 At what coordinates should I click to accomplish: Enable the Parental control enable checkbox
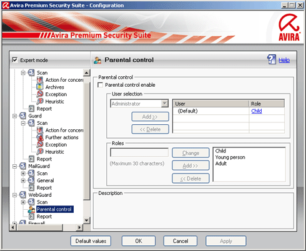[101, 85]
